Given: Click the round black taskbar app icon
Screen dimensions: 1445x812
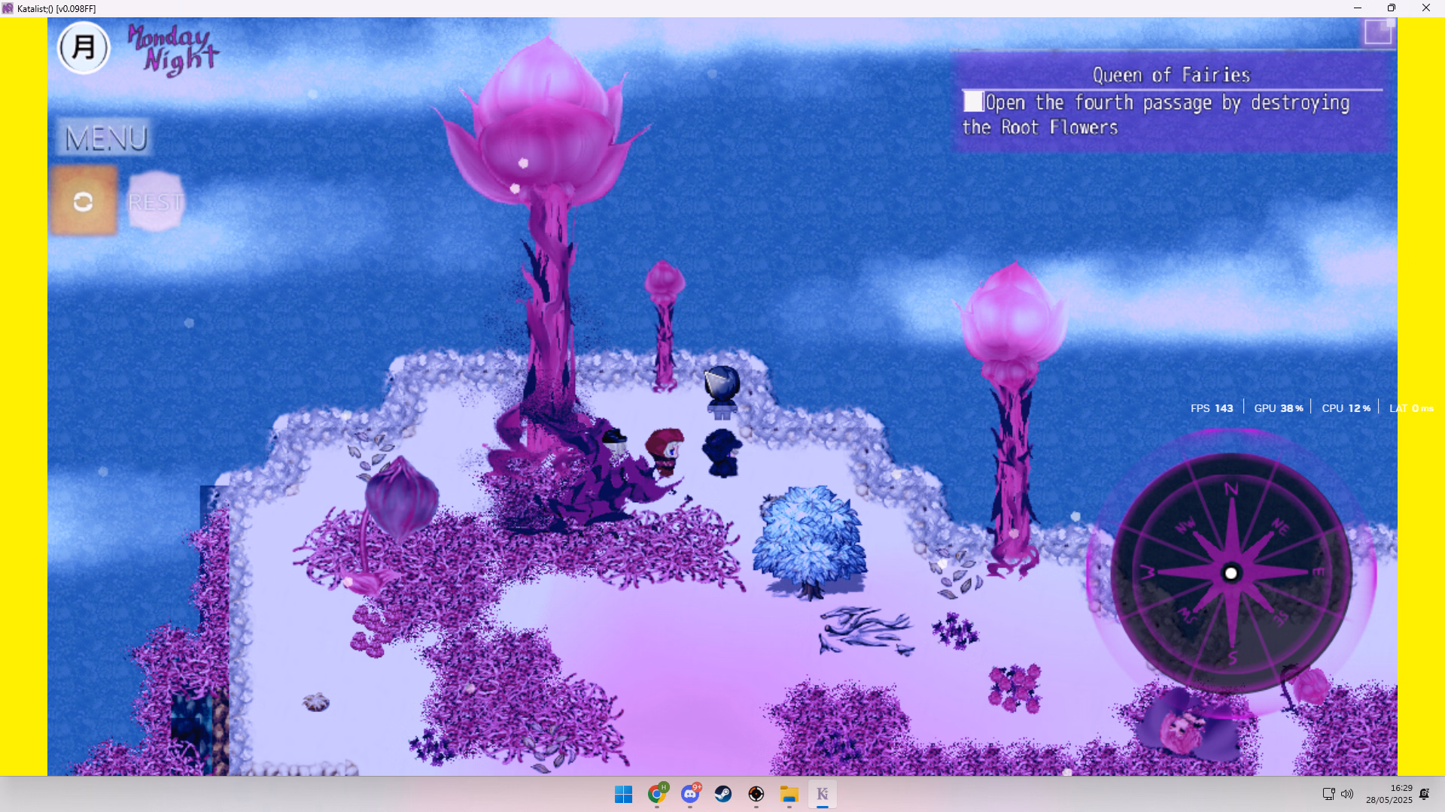Looking at the screenshot, I should pos(756,794).
